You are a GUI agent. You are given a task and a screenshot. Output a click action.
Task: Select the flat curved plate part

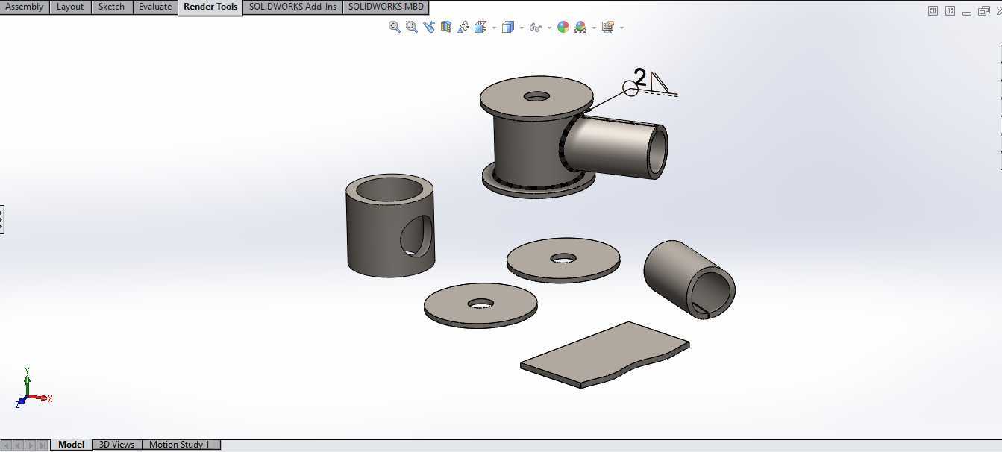tap(605, 354)
